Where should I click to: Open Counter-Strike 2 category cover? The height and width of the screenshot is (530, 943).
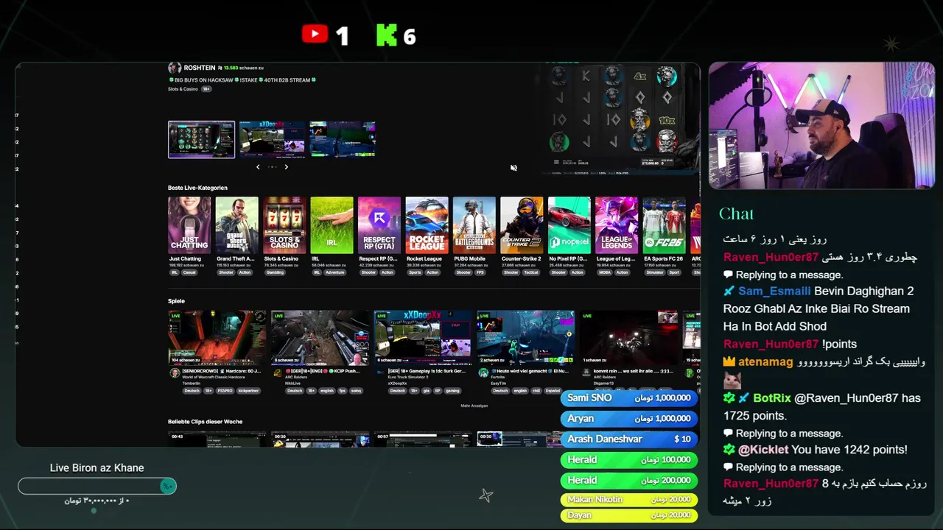(x=522, y=225)
